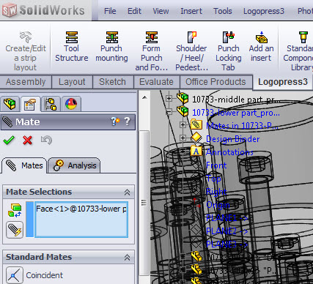Open the Insert menu
Screen dimensions: 313x284
[x=191, y=11]
